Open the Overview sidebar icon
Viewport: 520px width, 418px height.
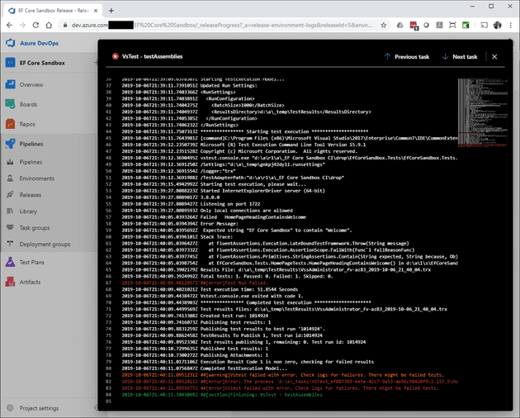[x=10, y=84]
